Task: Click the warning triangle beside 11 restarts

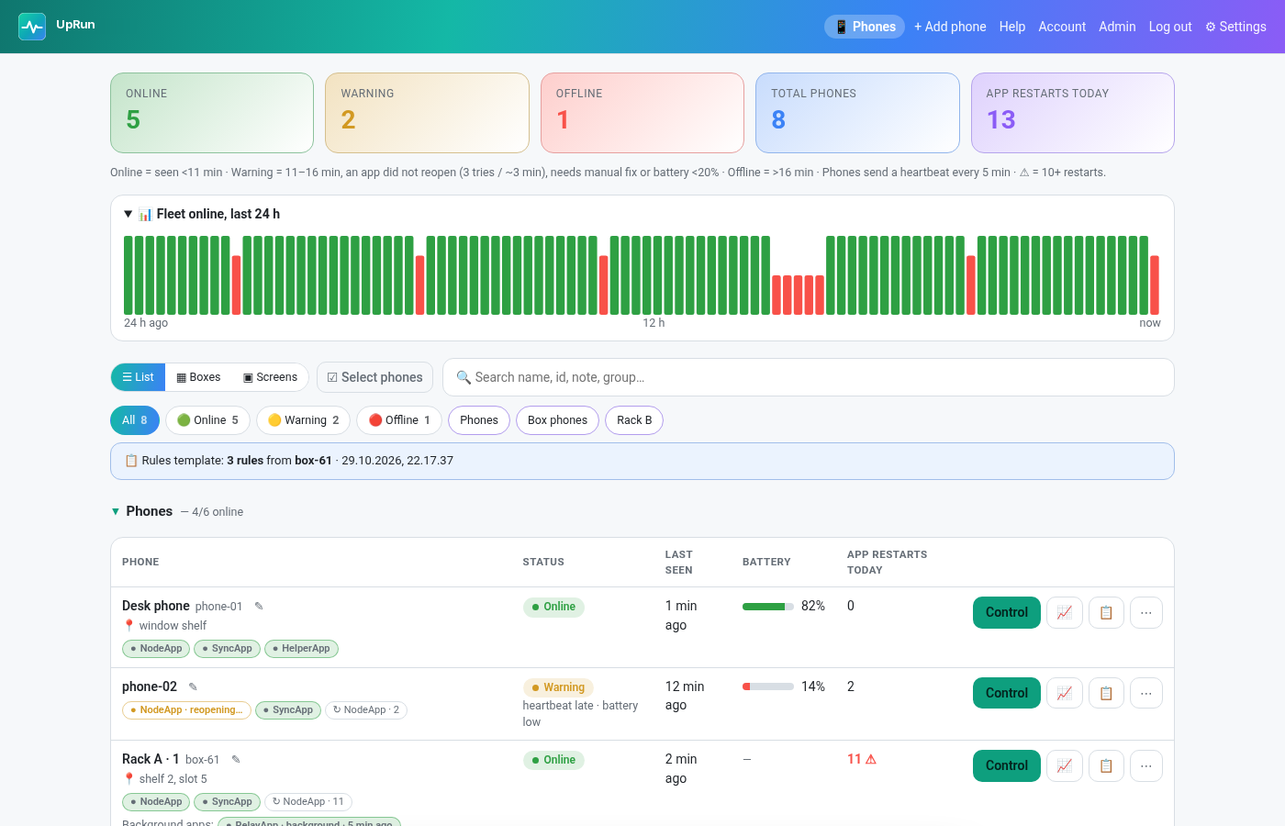Action: (871, 759)
